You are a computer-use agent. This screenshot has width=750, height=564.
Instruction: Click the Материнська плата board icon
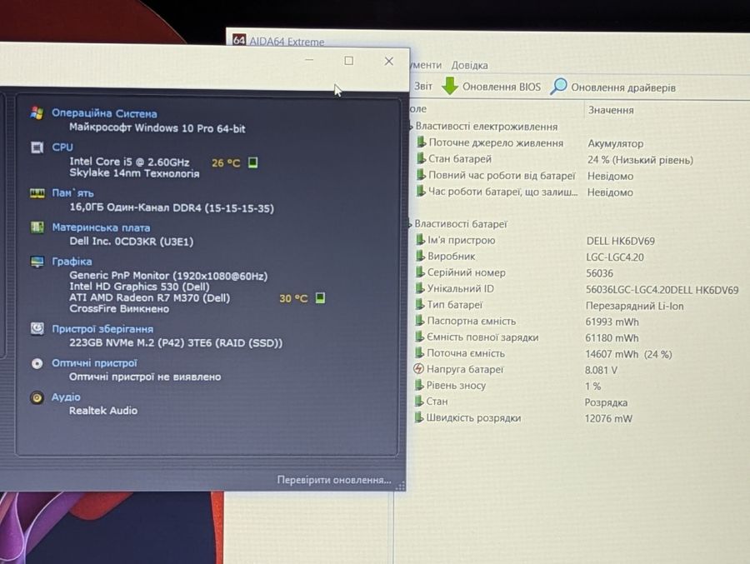point(37,227)
